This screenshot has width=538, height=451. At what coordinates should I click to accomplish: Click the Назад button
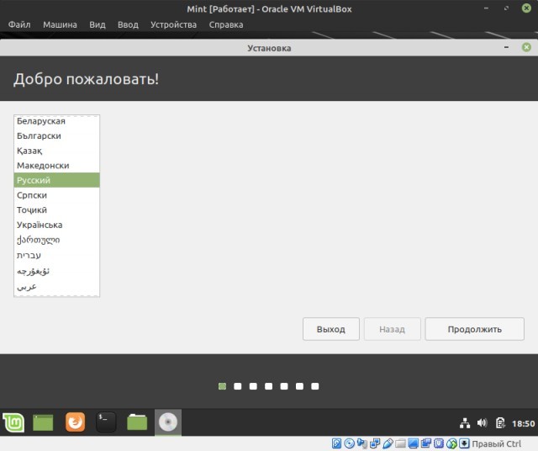pos(393,329)
